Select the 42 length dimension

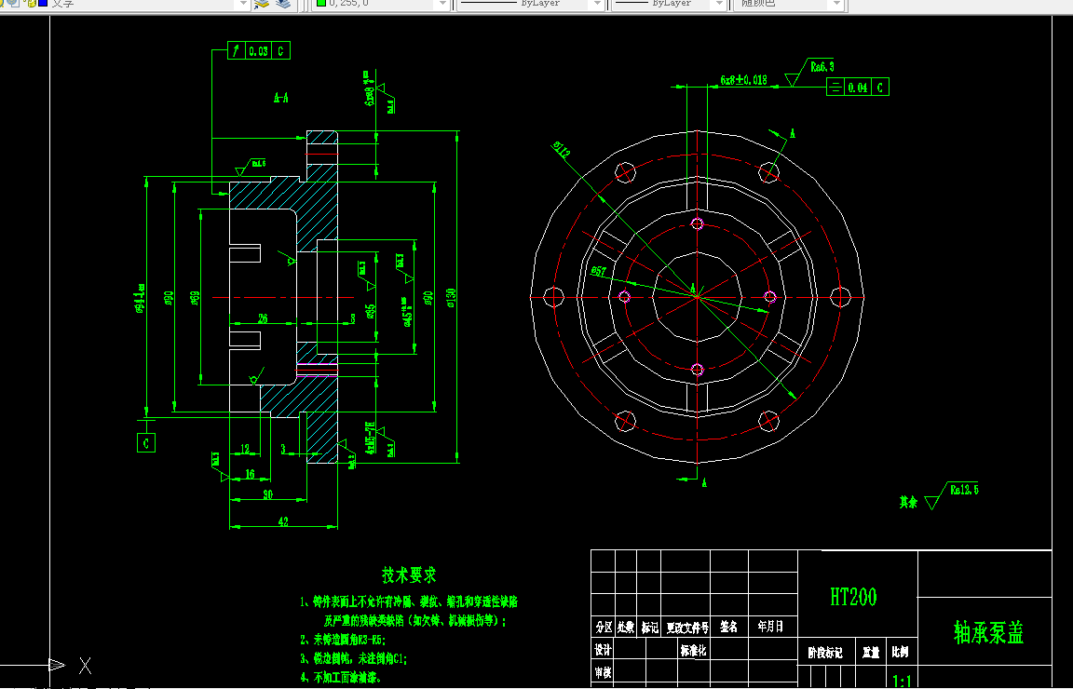point(283,521)
